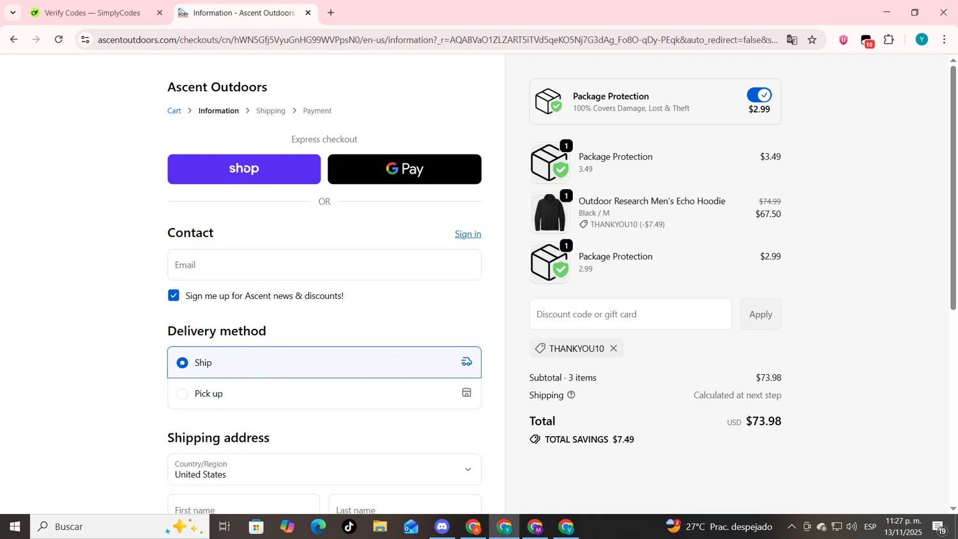This screenshot has width=958, height=539.
Task: Open File Explorer from taskbar
Action: click(x=380, y=527)
